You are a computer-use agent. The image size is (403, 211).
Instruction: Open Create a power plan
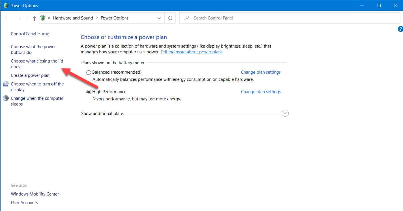[30, 75]
